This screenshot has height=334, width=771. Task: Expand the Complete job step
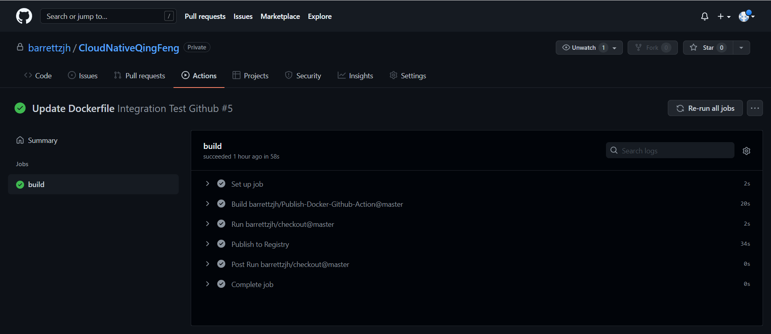click(208, 284)
